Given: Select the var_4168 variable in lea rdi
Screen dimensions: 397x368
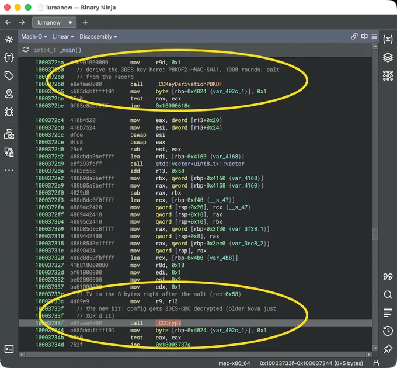Looking at the screenshot, I should click(x=227, y=157).
